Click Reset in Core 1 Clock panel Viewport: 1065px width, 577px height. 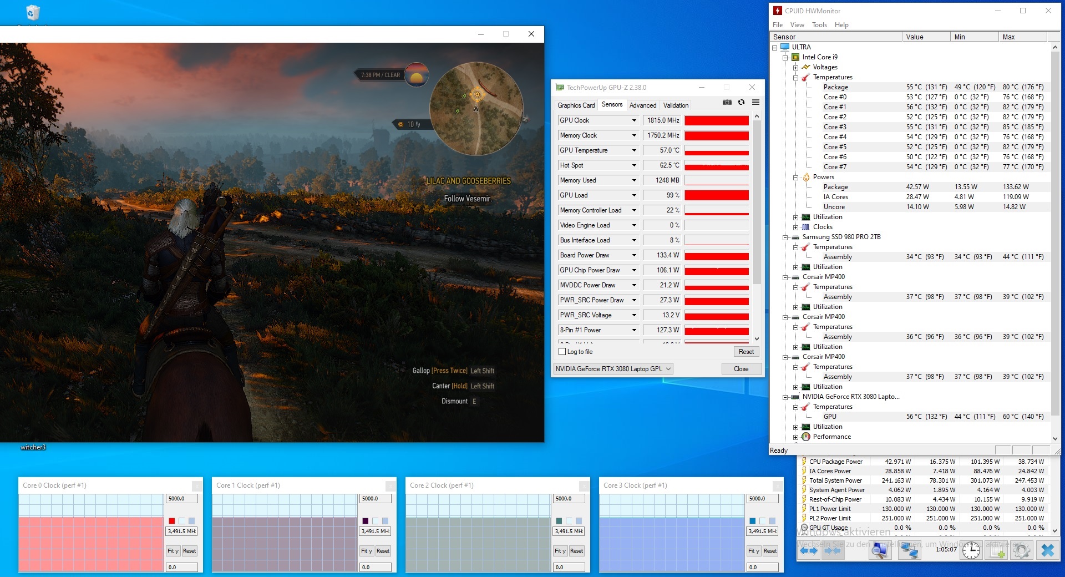383,551
